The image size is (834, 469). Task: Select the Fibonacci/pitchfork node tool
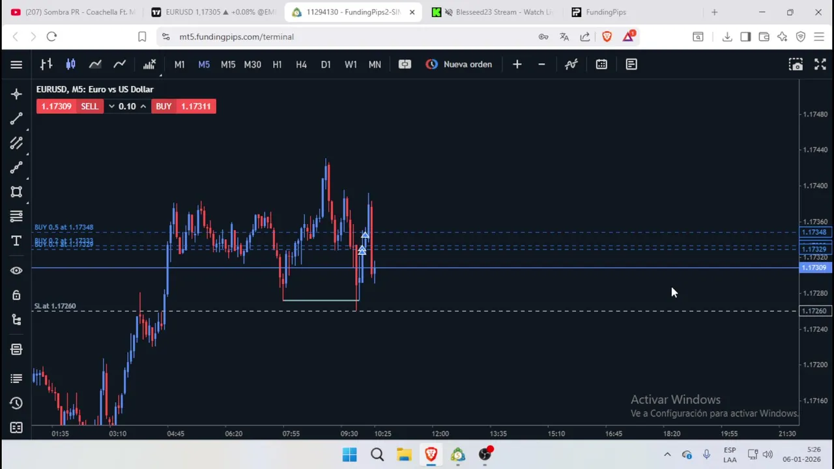16,168
